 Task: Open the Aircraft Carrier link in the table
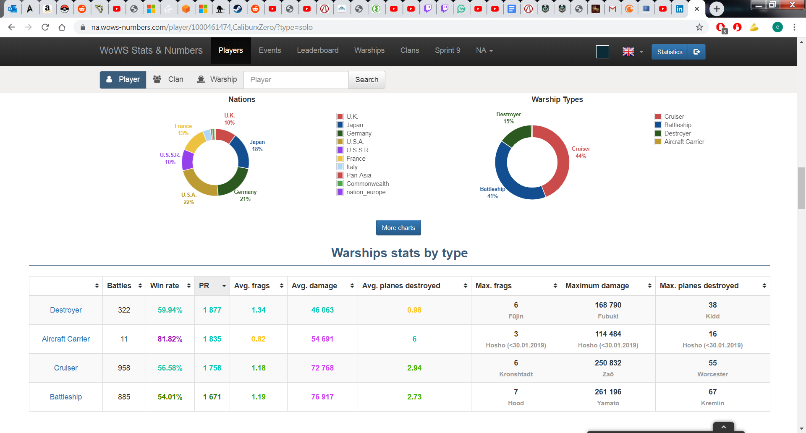click(66, 339)
